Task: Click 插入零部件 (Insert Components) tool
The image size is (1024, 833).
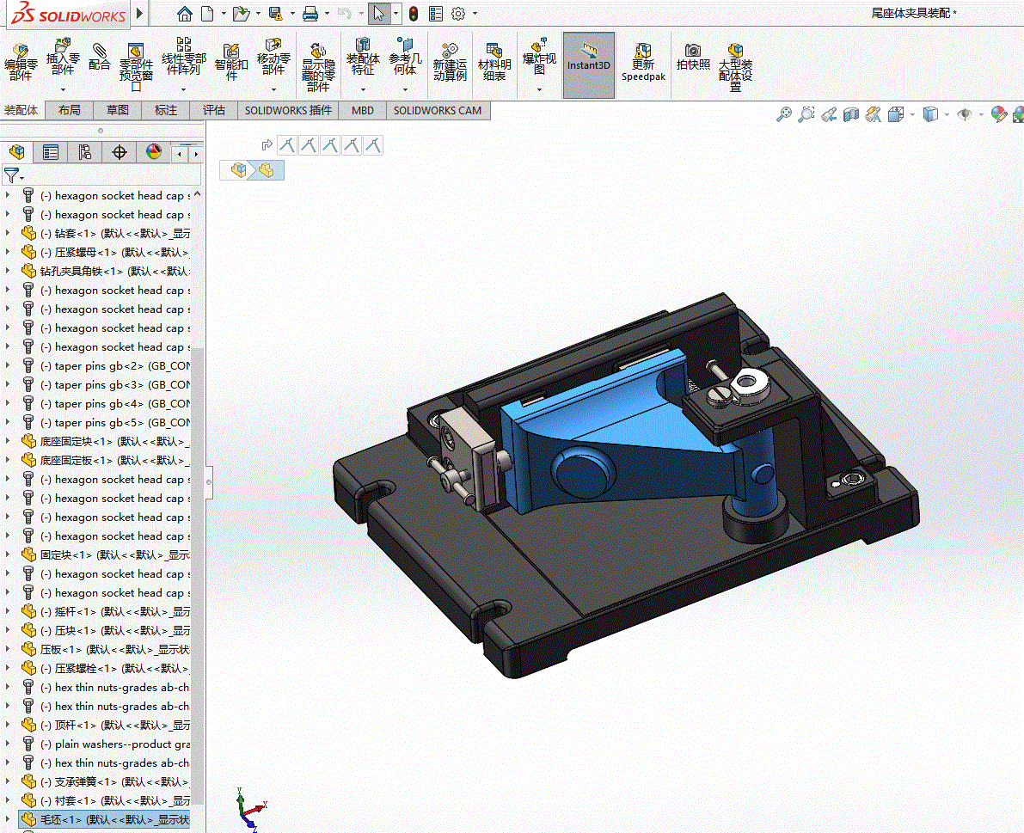Action: point(63,58)
